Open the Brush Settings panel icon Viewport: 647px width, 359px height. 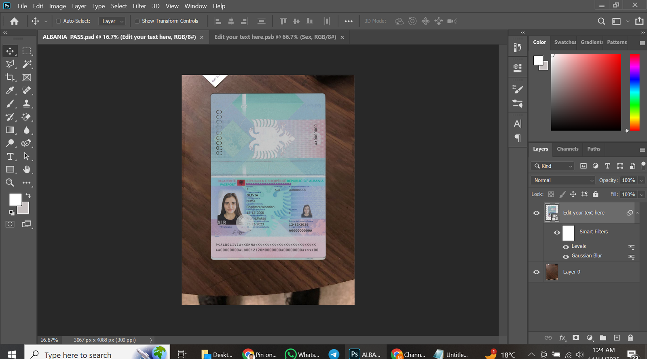pos(518,89)
